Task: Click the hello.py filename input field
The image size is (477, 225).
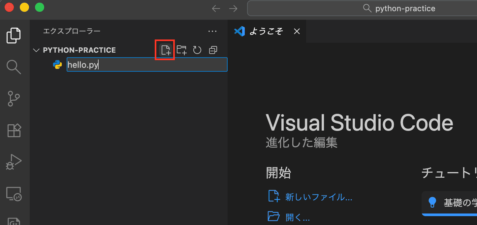Action: [147, 65]
